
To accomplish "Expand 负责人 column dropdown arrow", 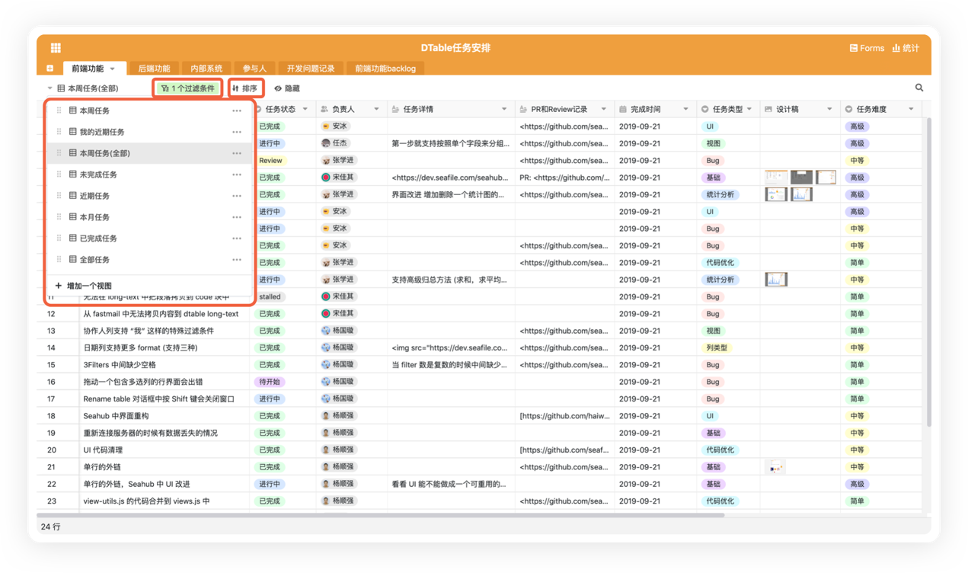I will pyautogui.click(x=376, y=110).
